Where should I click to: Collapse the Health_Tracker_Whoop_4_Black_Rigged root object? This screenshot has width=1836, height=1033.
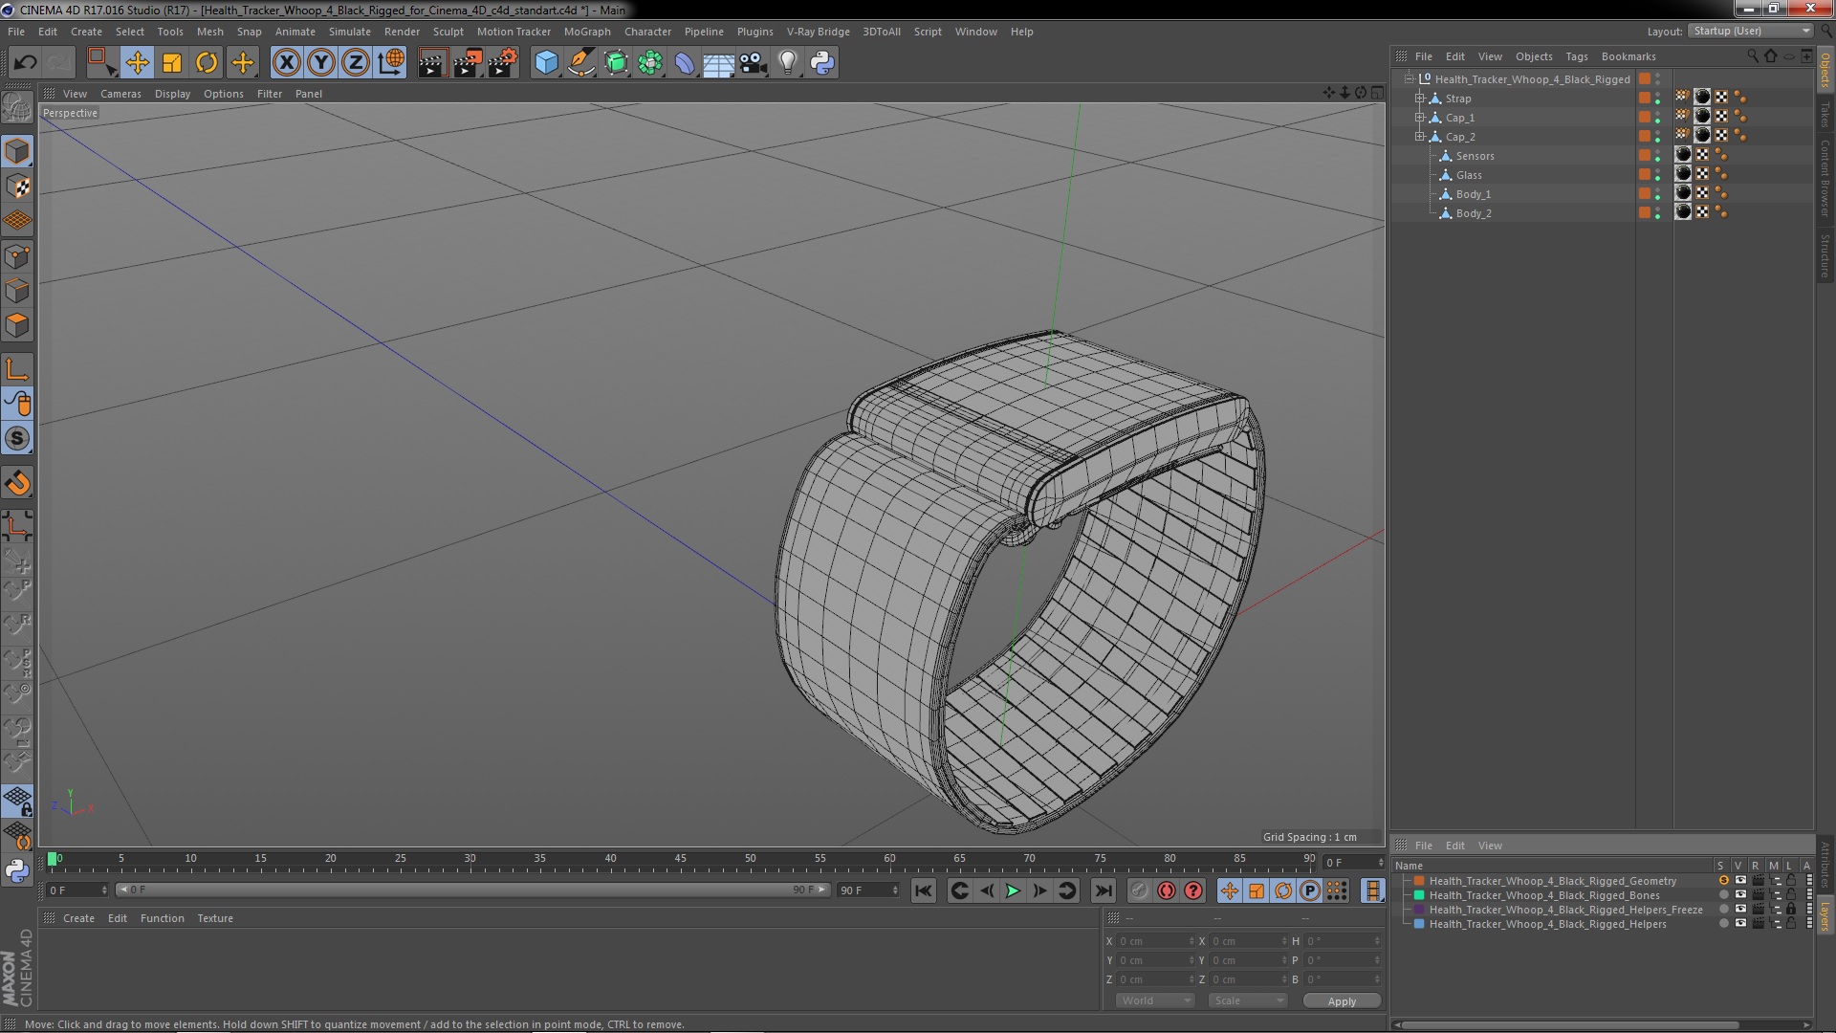(x=1409, y=79)
